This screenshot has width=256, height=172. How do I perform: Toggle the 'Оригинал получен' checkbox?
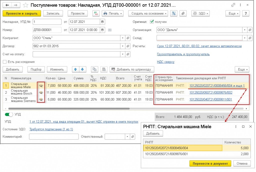click(152, 22)
